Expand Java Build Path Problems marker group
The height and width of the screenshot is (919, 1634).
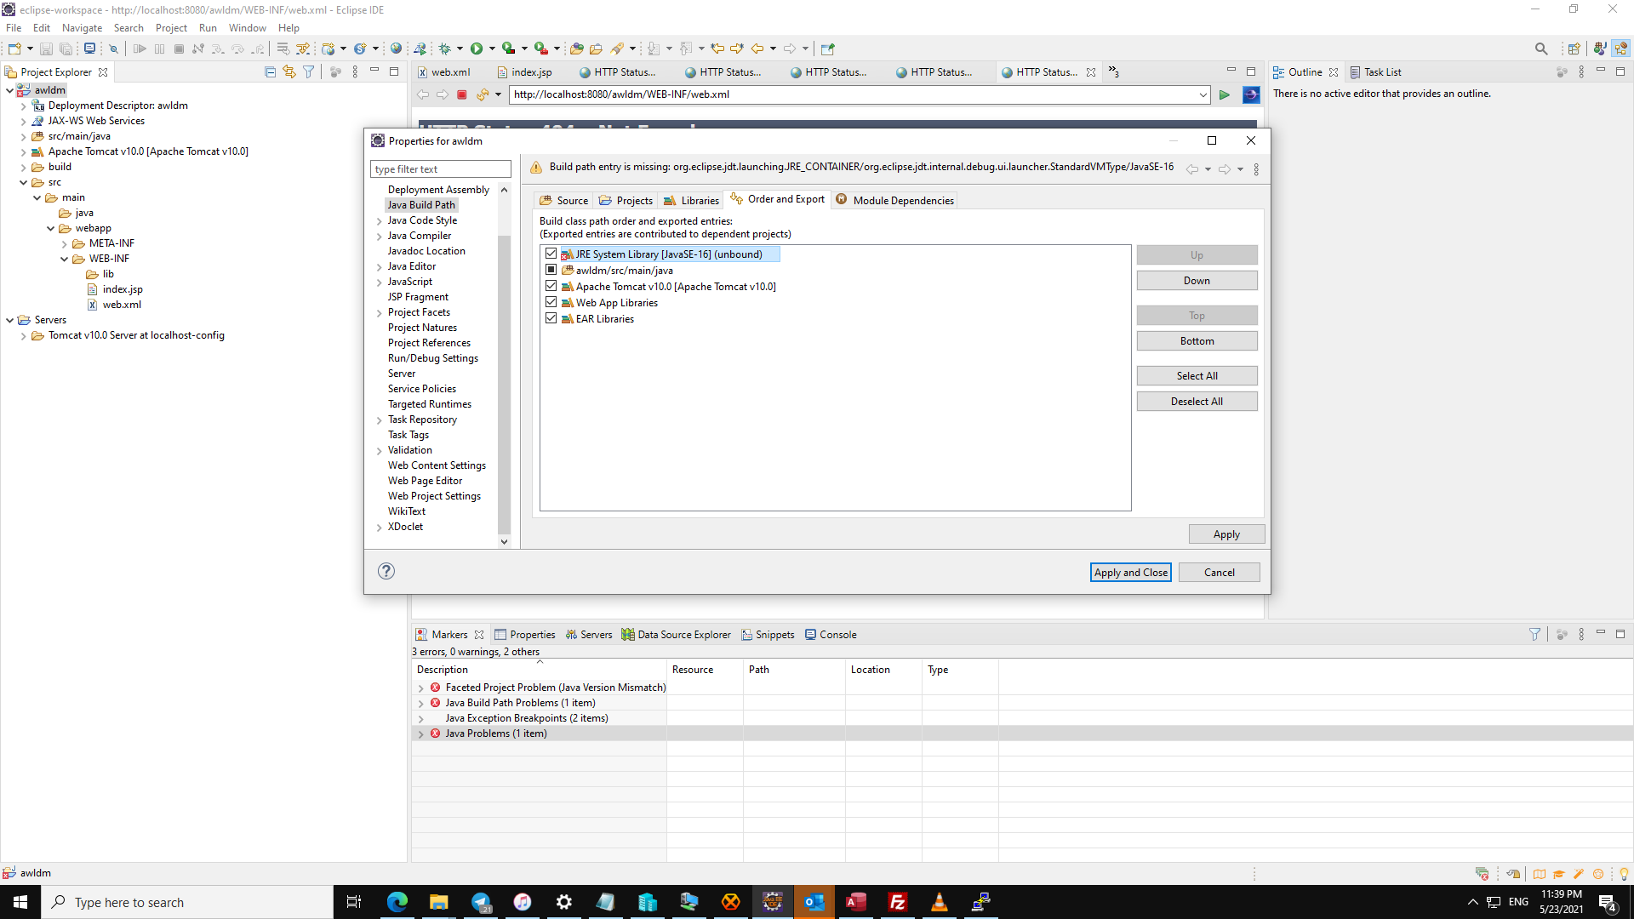[420, 703]
